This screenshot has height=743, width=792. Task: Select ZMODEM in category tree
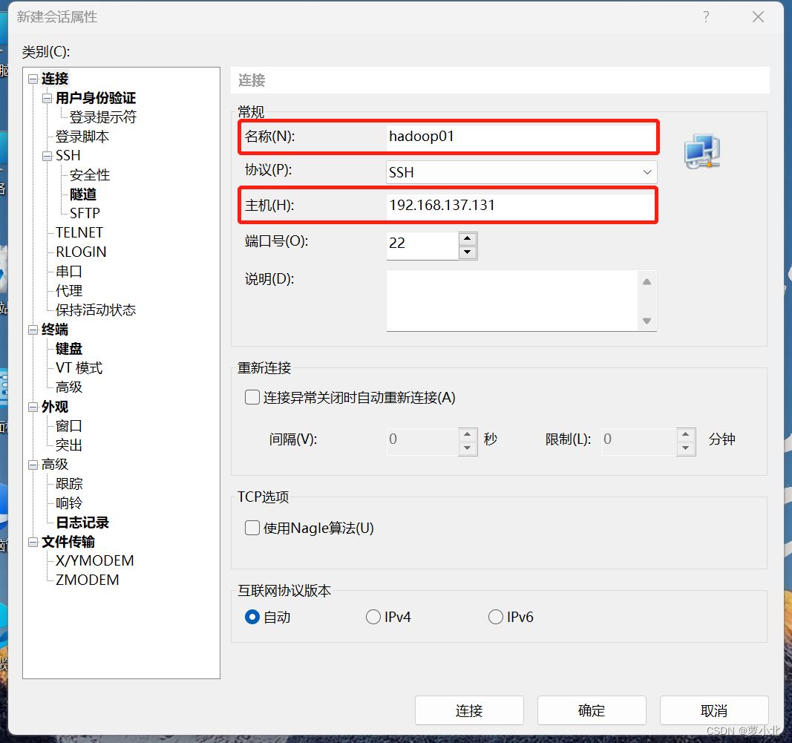(x=88, y=580)
